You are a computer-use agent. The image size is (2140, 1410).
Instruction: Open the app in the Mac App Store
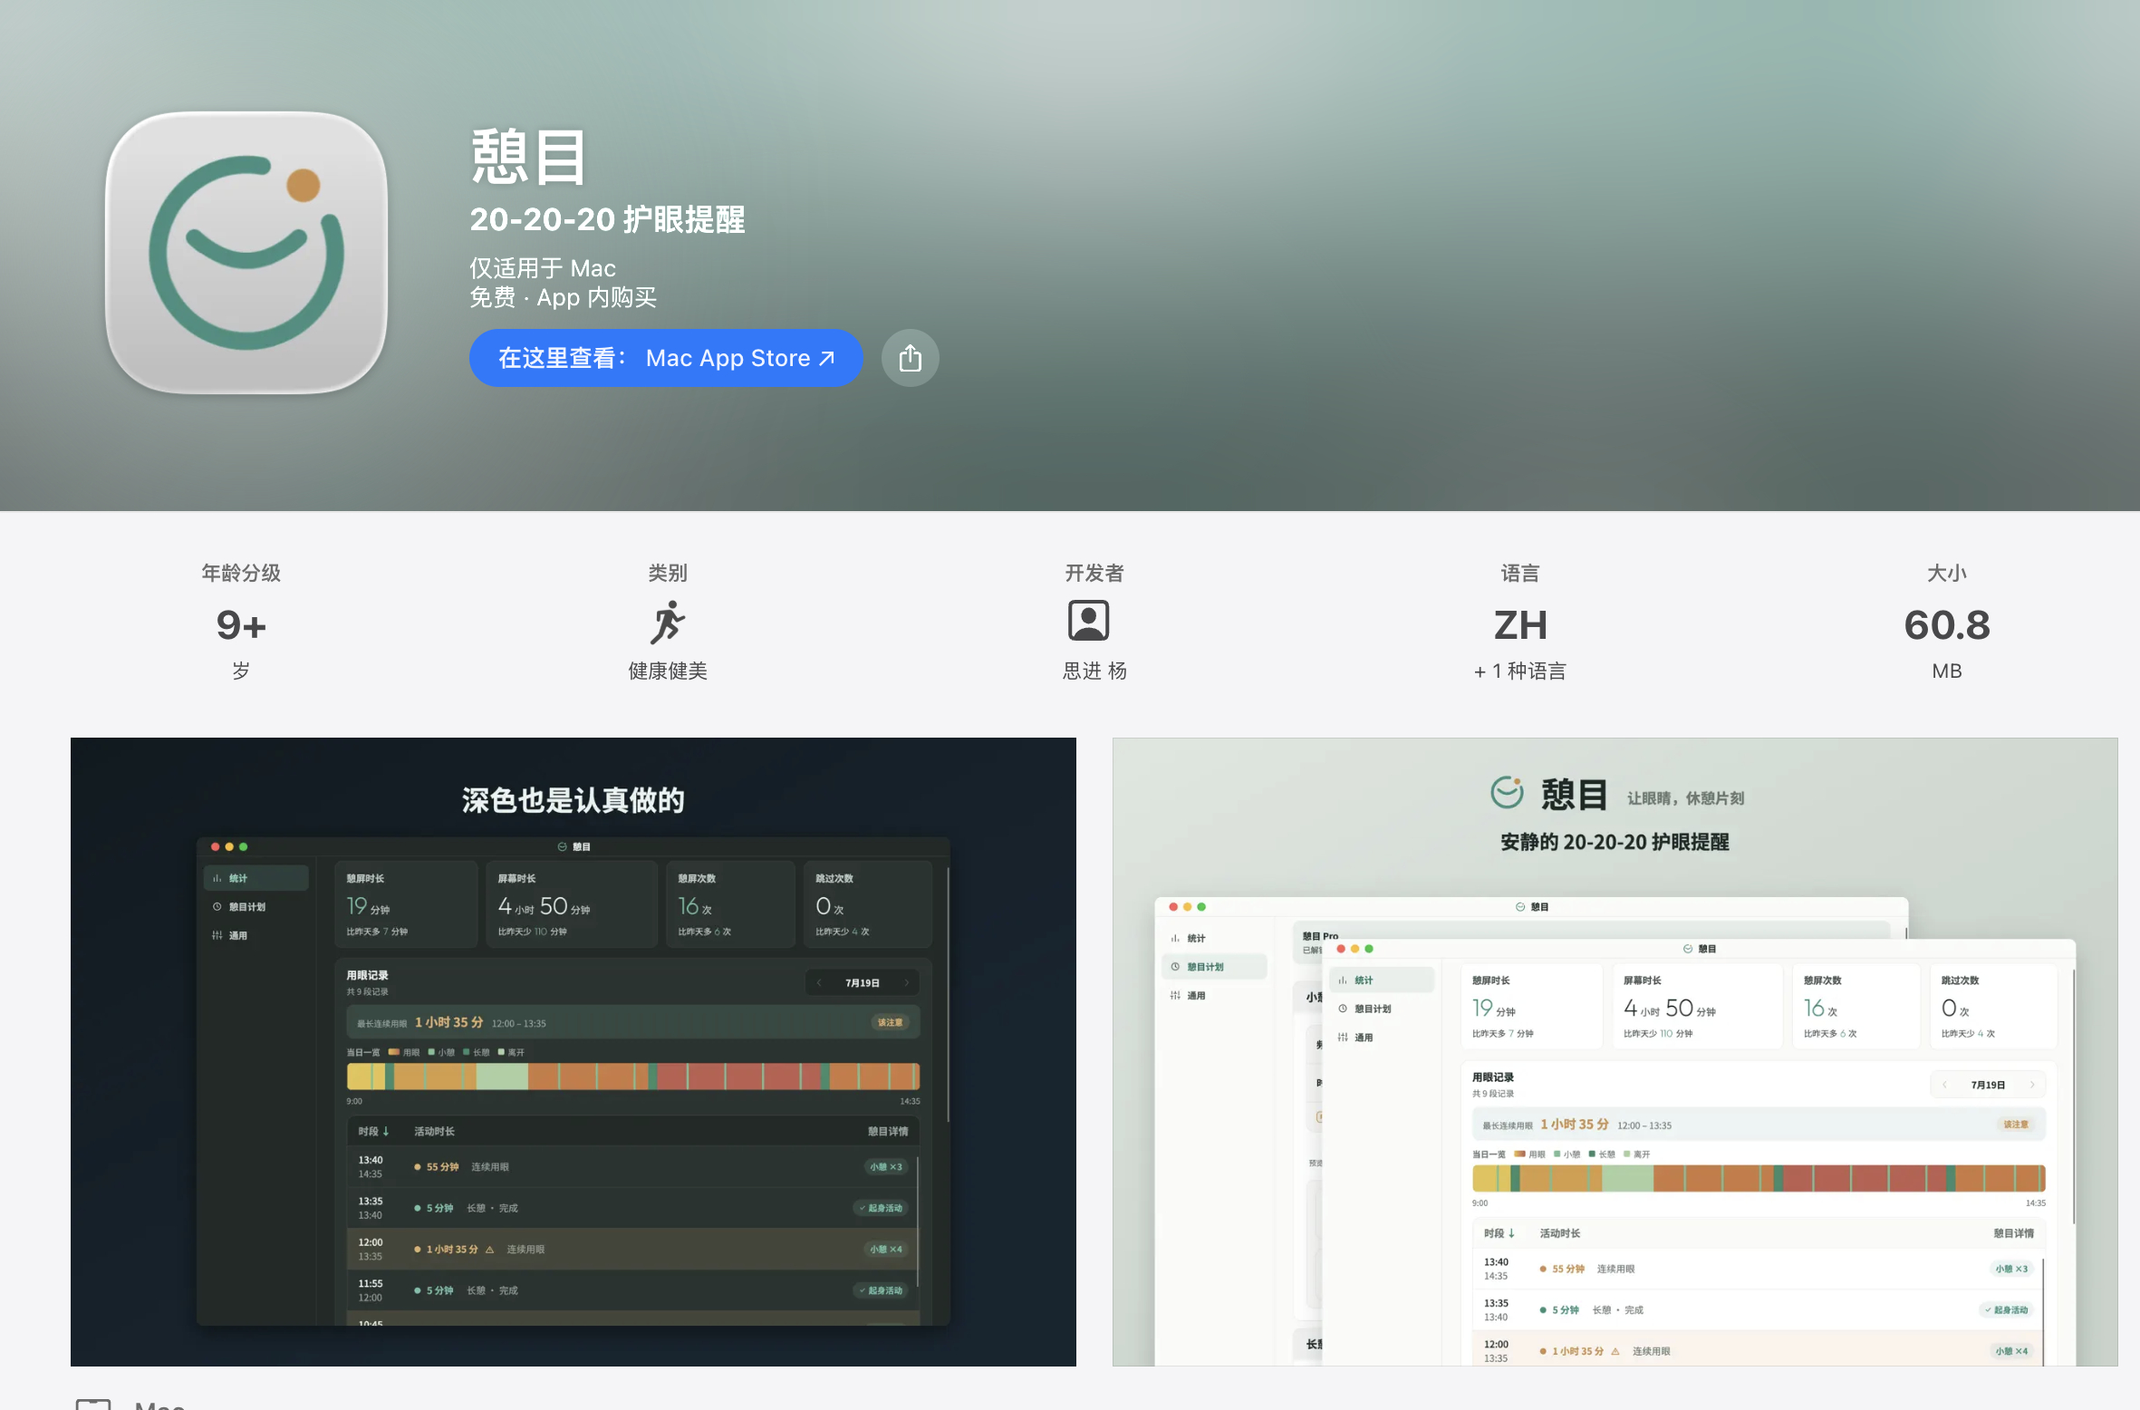666,358
